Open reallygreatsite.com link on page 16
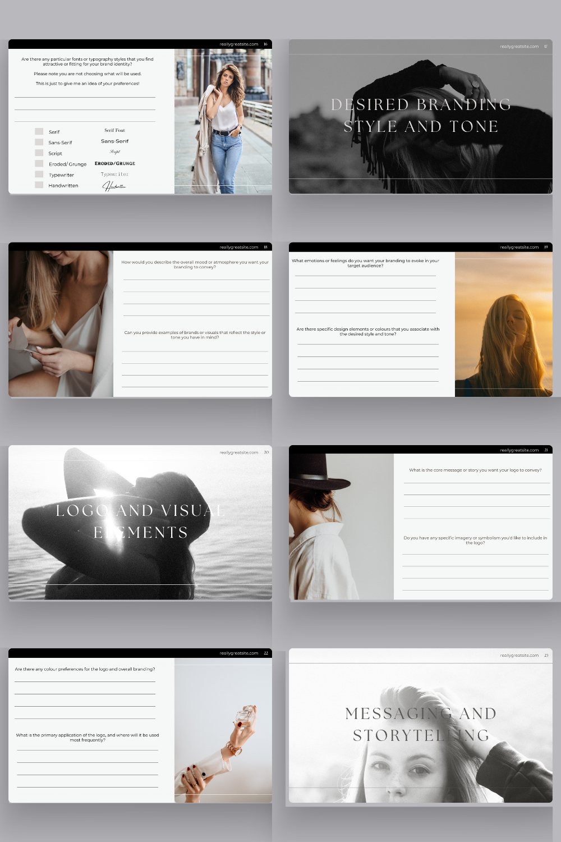Screen dimensions: 561x842 [x=239, y=44]
